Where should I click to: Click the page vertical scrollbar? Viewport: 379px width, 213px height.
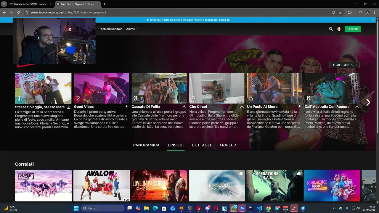point(377,77)
